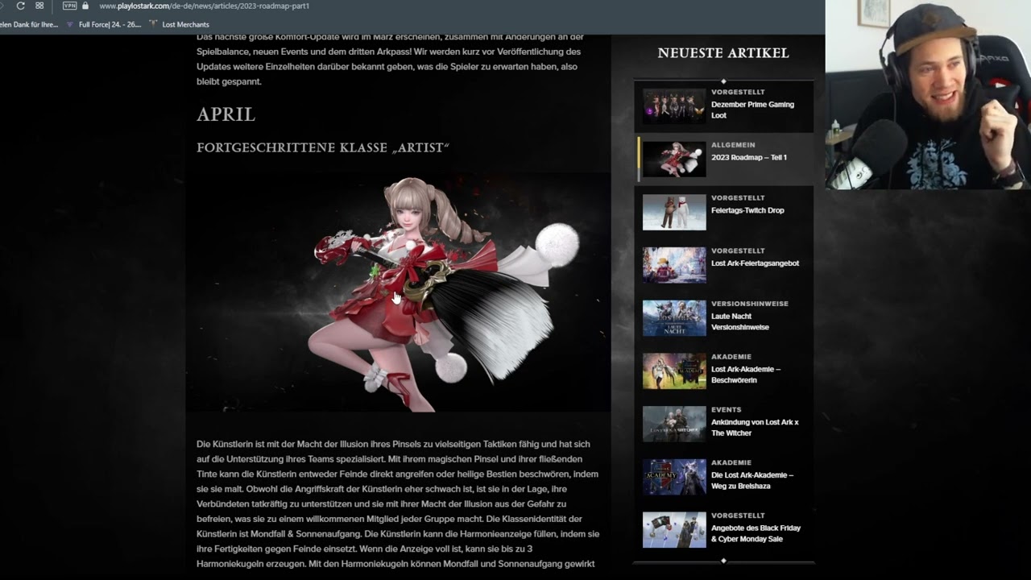Open Feiertags-Twitch Drop article
Viewport: 1031px width, 580px height.
pos(747,210)
